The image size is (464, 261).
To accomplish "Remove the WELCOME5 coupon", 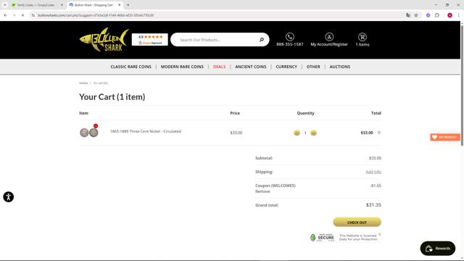I will (x=262, y=191).
